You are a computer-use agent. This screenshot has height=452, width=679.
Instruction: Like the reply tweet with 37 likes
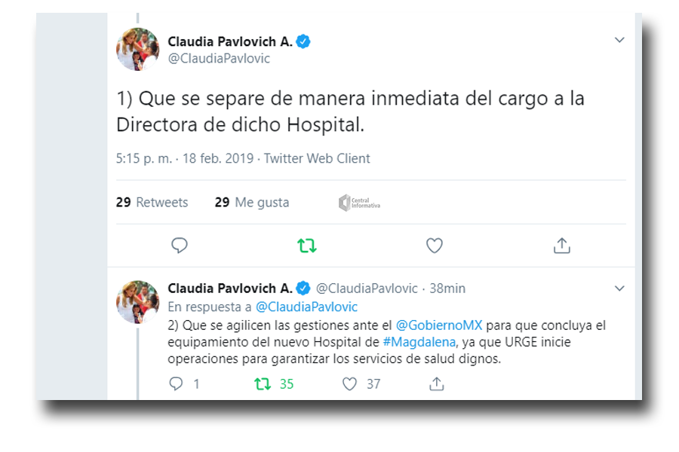pyautogui.click(x=349, y=383)
